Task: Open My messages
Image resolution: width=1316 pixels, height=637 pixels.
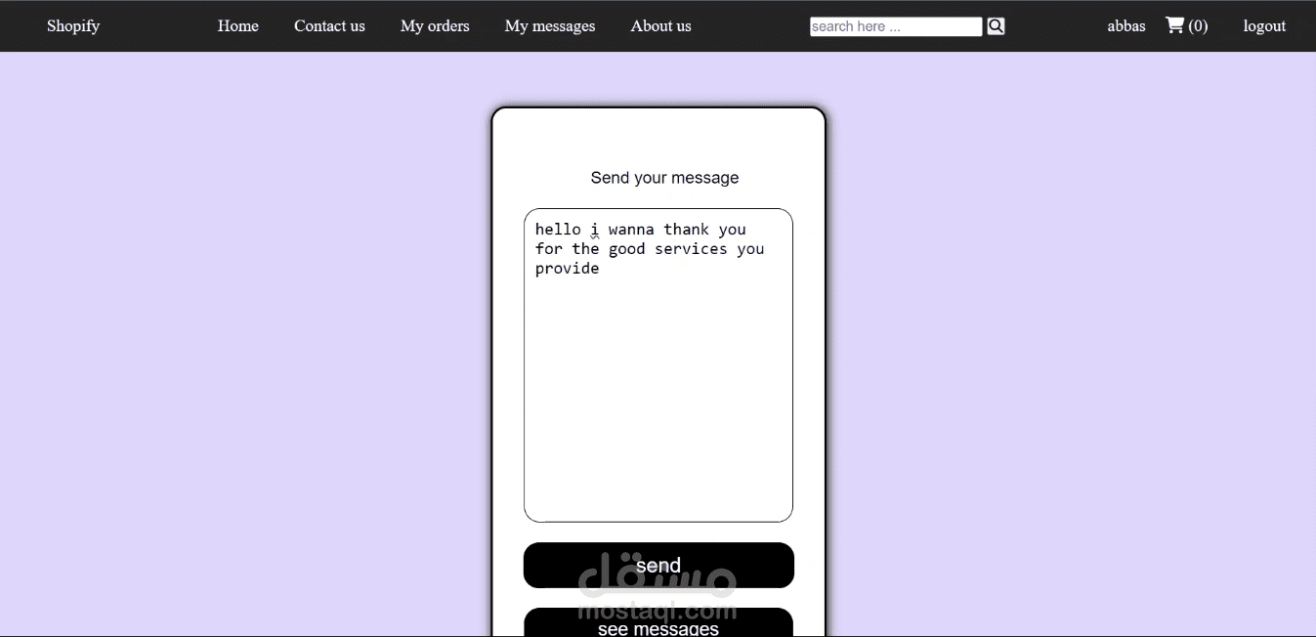Action: [x=550, y=26]
